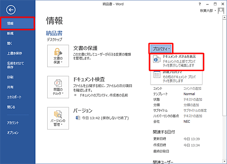Open エクスポート in the sidebar
The image size is (227, 164).
(14, 97)
